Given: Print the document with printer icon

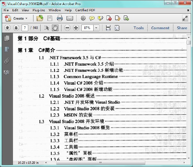Looking at the screenshot, I should [x=60, y=18].
